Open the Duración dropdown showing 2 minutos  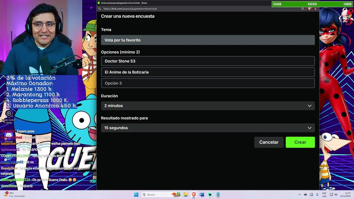pyautogui.click(x=208, y=106)
